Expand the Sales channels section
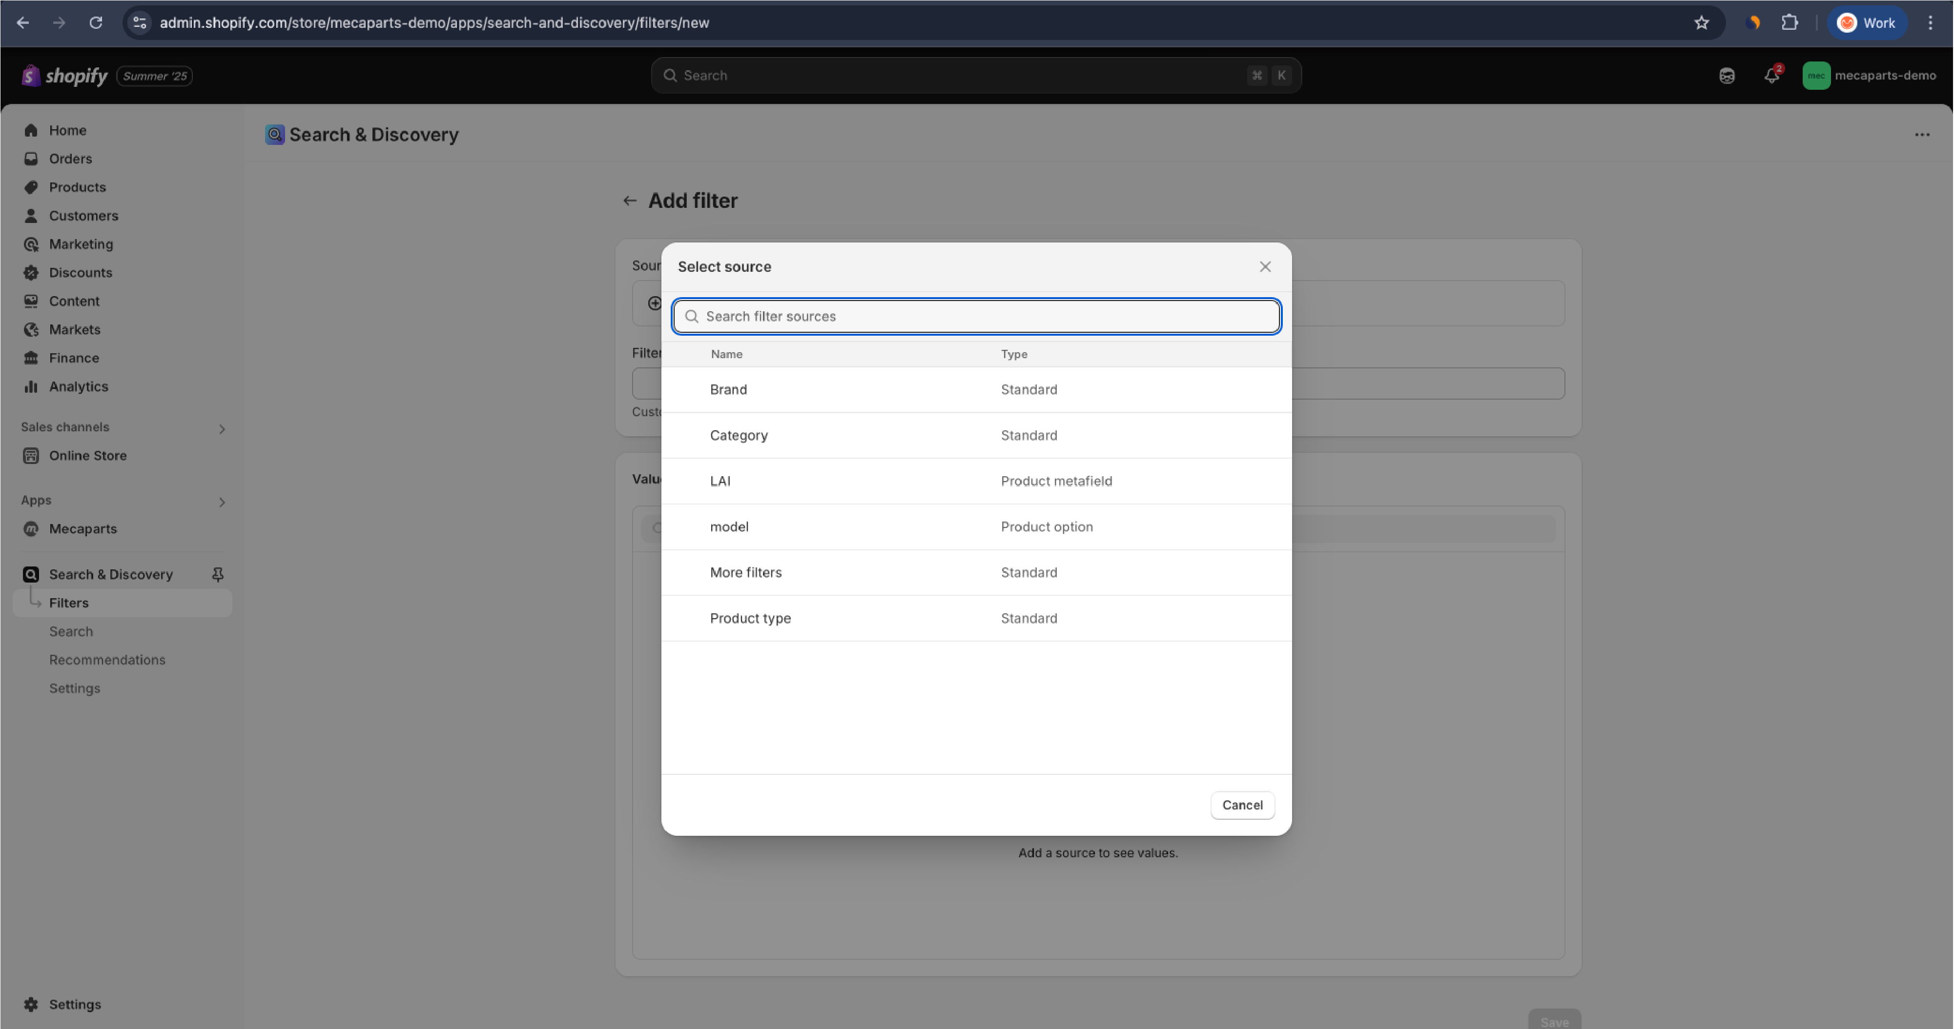 222,429
